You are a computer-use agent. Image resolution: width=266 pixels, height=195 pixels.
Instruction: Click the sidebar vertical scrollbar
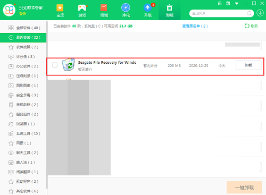point(47,105)
